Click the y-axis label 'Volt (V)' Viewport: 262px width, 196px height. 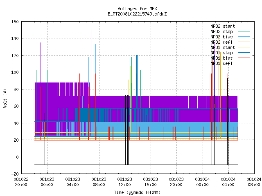[x=5, y=98]
